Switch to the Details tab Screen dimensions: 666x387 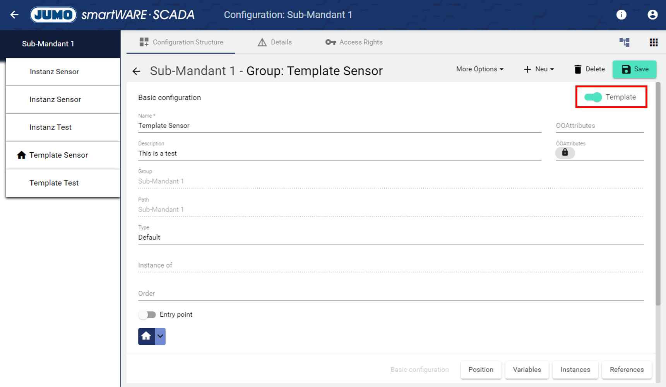[x=275, y=42]
